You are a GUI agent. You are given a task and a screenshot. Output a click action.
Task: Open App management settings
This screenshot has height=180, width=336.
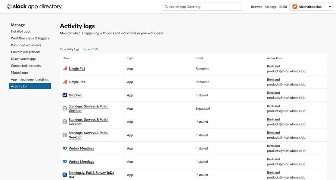pyautogui.click(x=30, y=79)
